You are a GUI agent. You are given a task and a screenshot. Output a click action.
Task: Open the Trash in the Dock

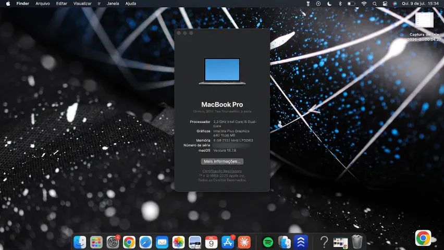point(357,242)
